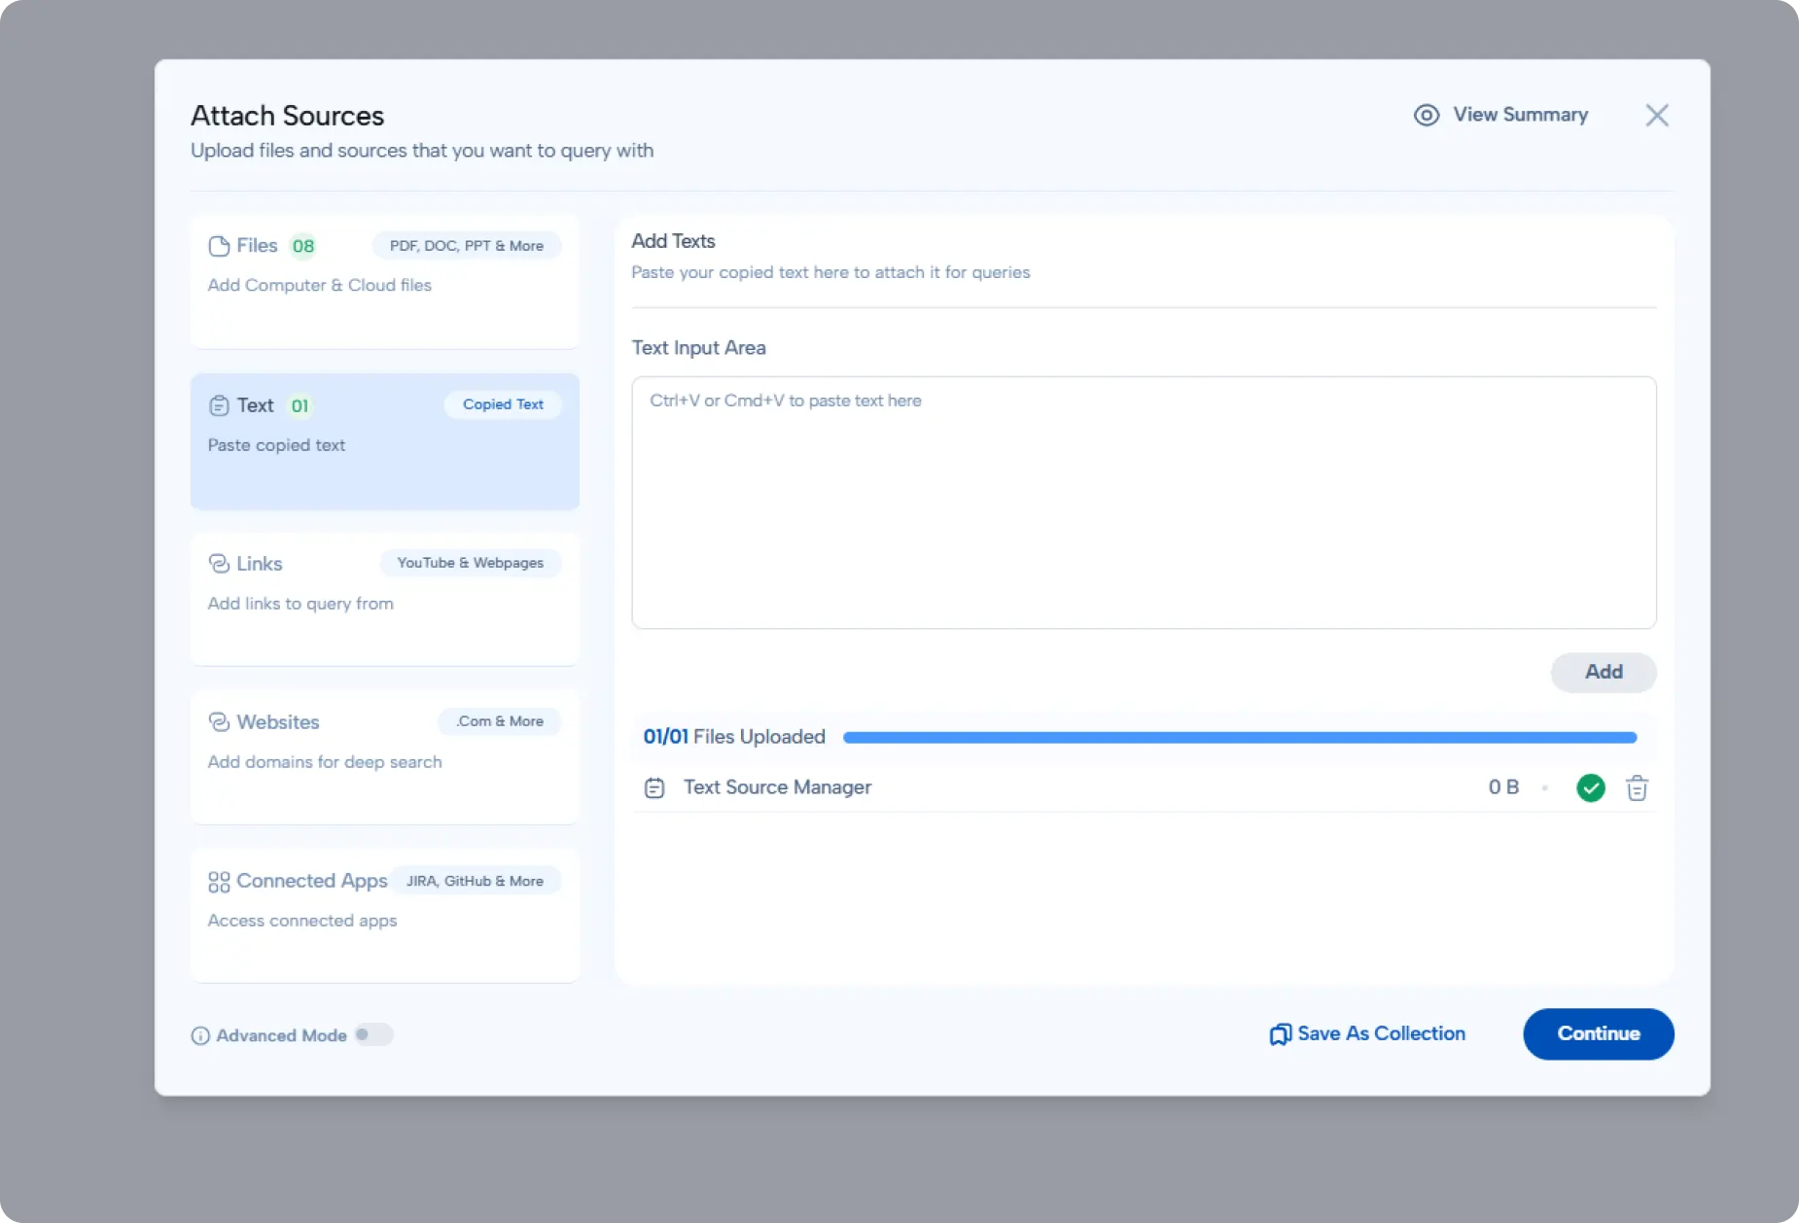
Task: Click the Add button below the text area
Action: 1603,673
